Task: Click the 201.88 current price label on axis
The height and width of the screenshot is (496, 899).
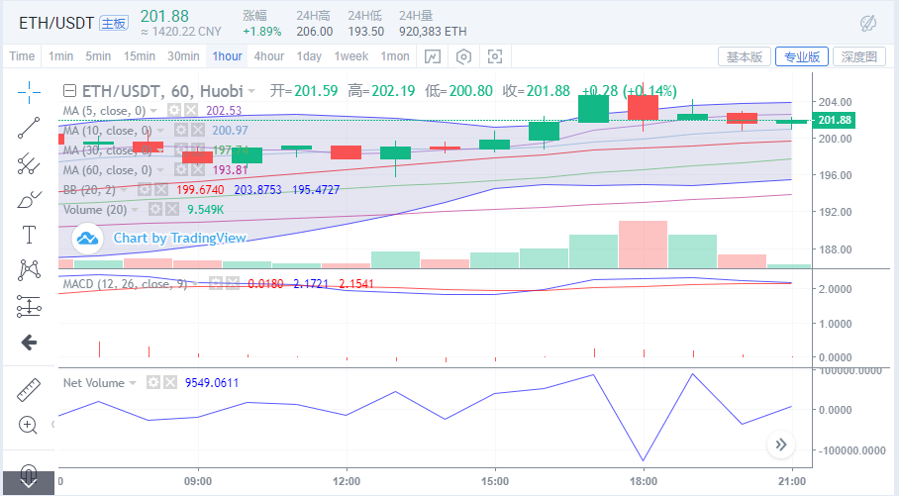Action: click(x=835, y=120)
